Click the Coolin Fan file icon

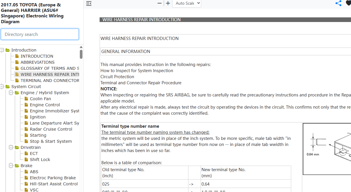click(x=26, y=99)
